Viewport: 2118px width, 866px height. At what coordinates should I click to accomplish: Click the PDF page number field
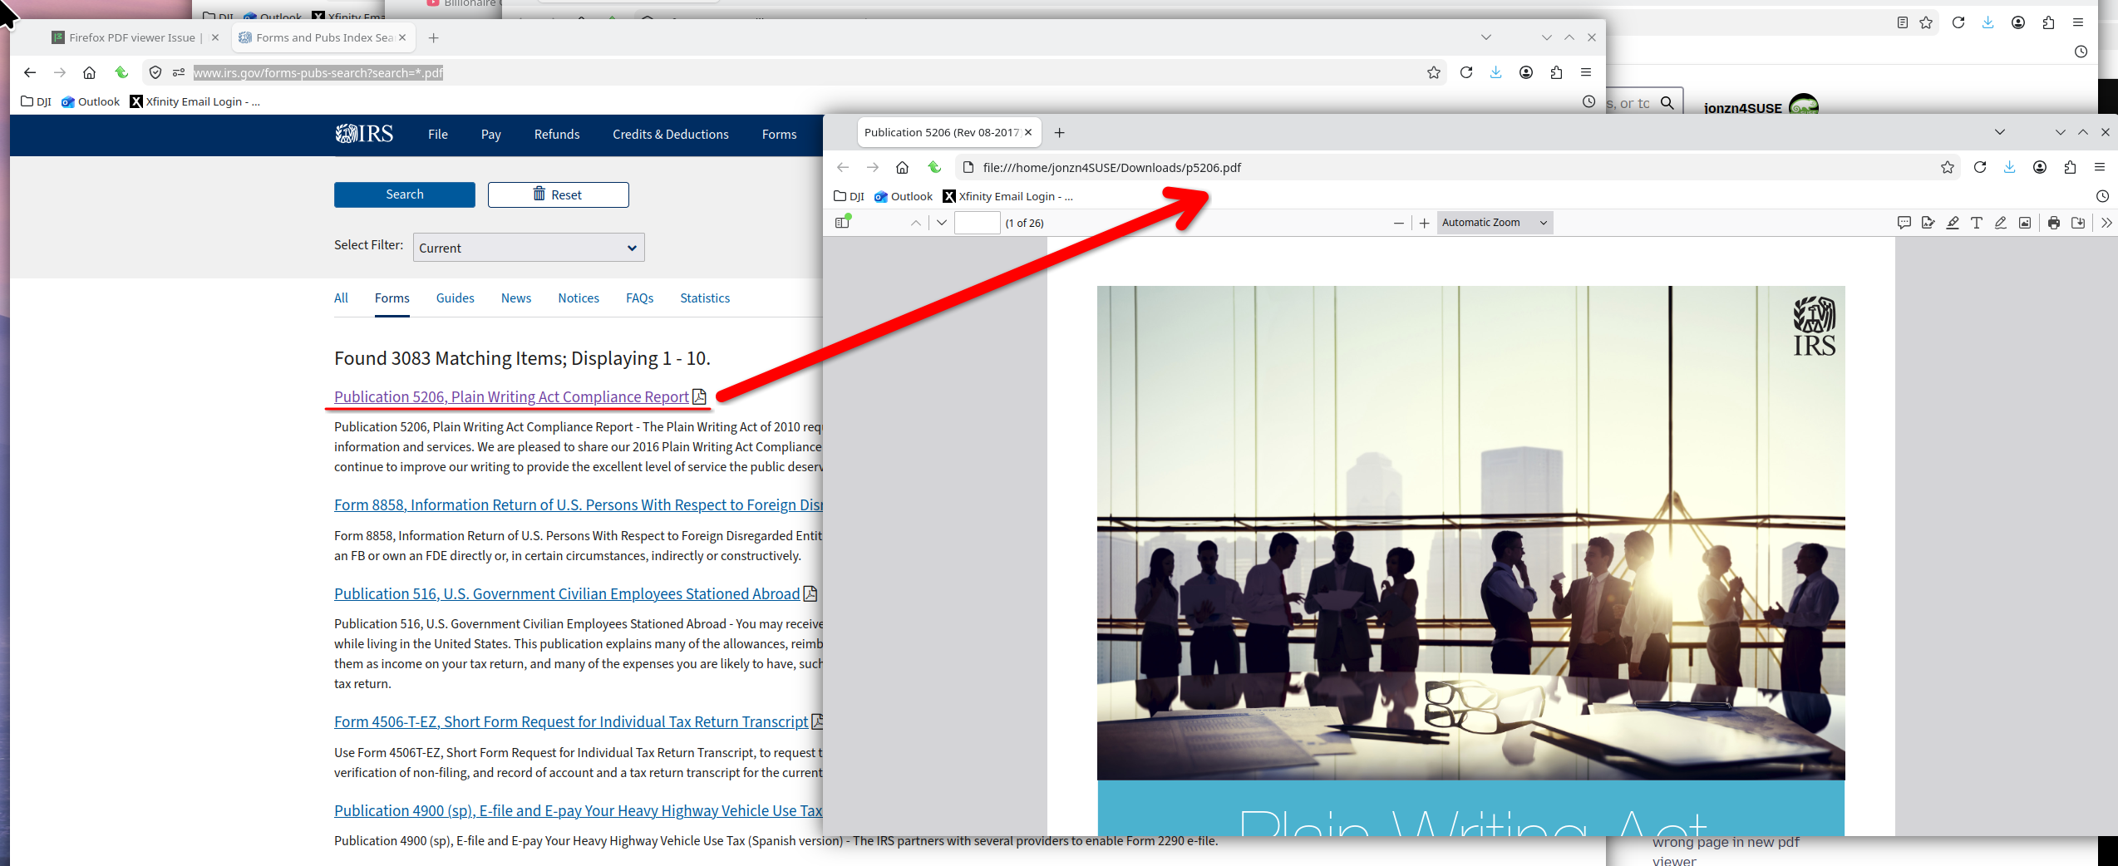tap(977, 223)
